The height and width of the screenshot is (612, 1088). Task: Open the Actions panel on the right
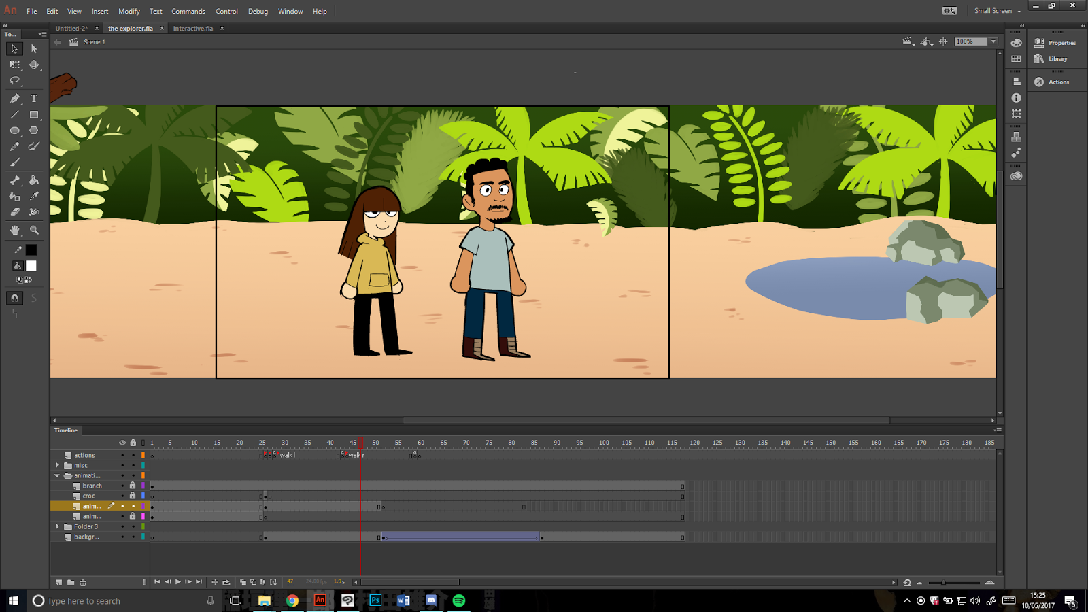(1057, 82)
